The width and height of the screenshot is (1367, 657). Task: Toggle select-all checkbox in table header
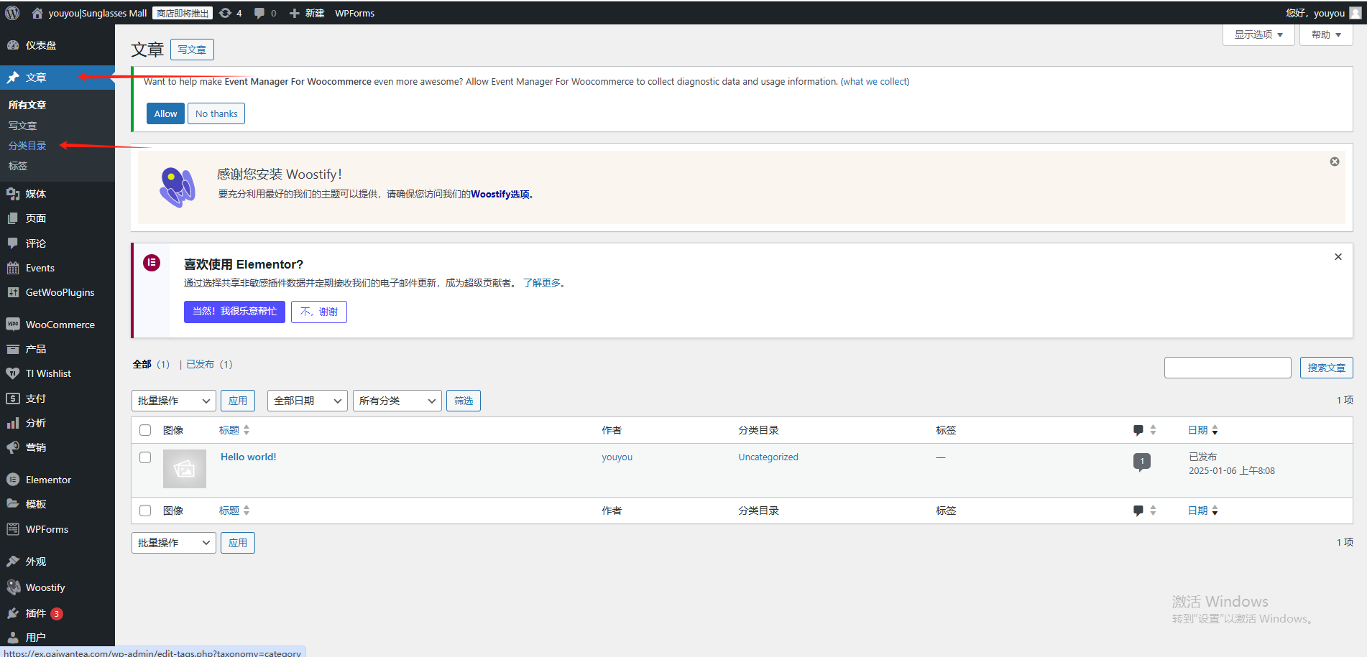145,430
